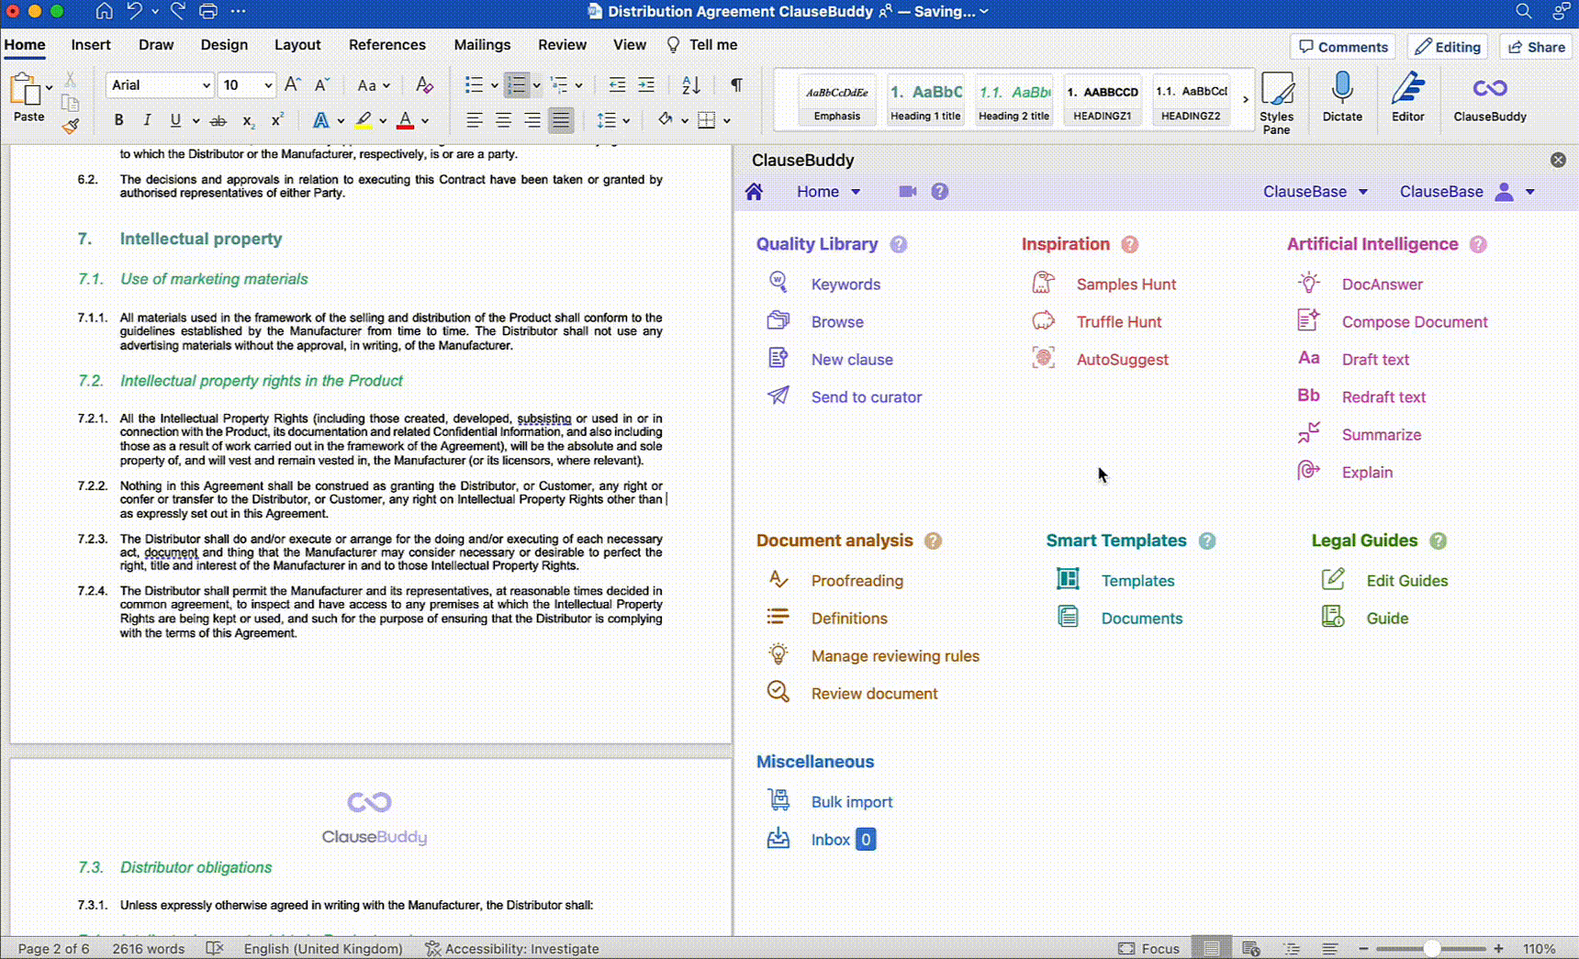Create a New clause
The image size is (1579, 959).
(852, 360)
